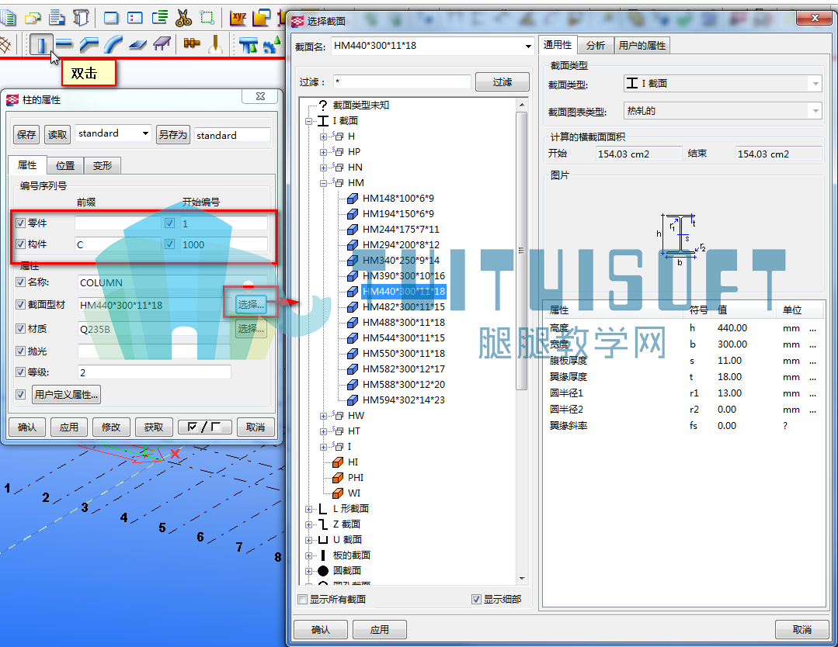This screenshot has width=838, height=647.
Task: Select HM482*300*11*15 in profile tree
Action: 404,307
